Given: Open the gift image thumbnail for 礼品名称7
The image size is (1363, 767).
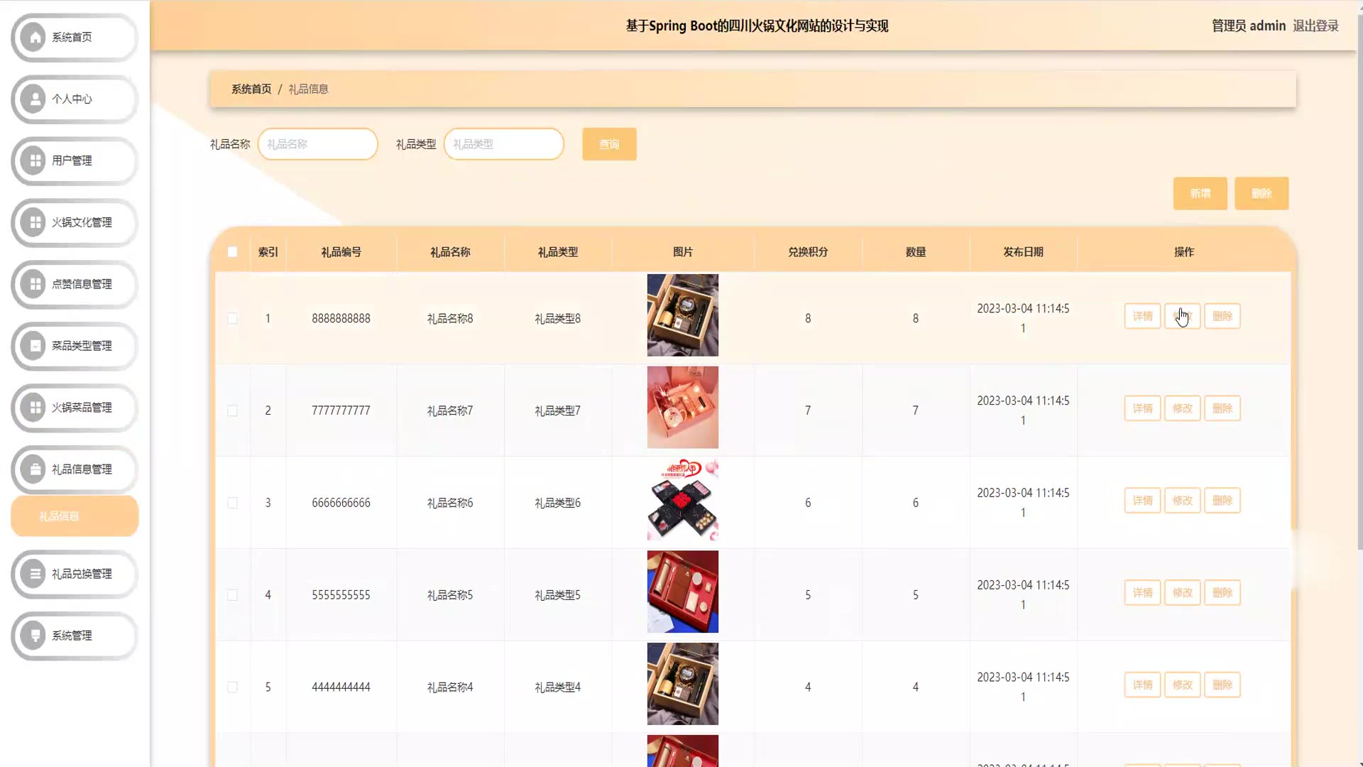Looking at the screenshot, I should coord(682,408).
